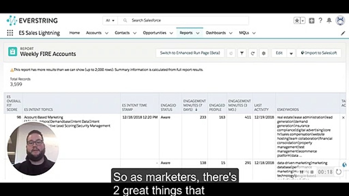Click the 291 engagement minutes cell
This screenshot has height=196, width=349.
pos(248,163)
